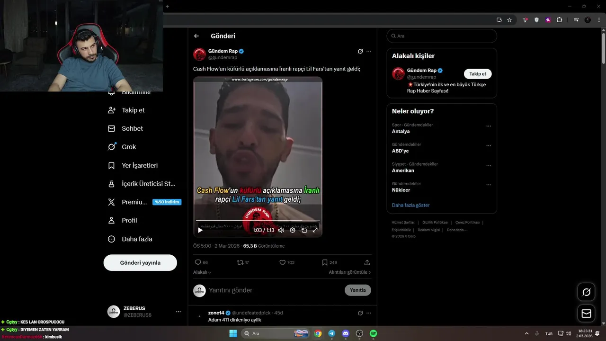
Task: Open Takip et in sidebar navigation
Action: pos(126,110)
